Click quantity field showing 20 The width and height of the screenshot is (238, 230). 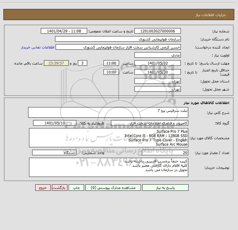click(x=165, y=153)
